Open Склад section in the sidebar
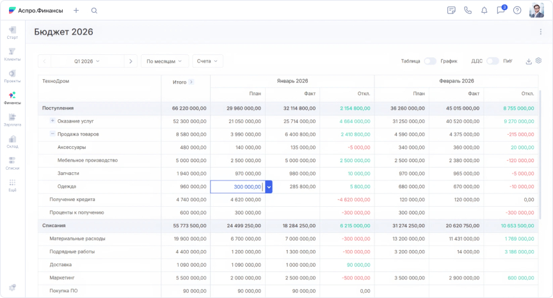Image resolution: width=553 pixels, height=298 pixels. (x=12, y=142)
